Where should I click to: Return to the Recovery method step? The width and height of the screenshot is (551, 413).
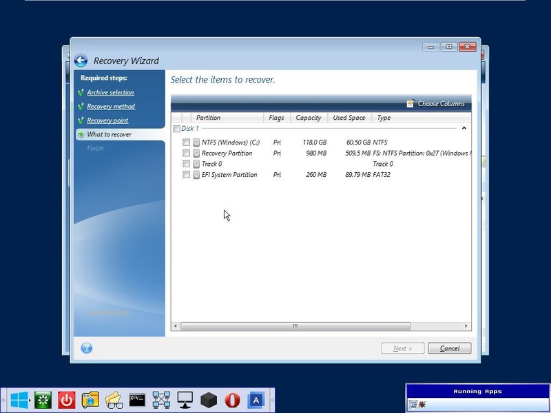point(111,107)
